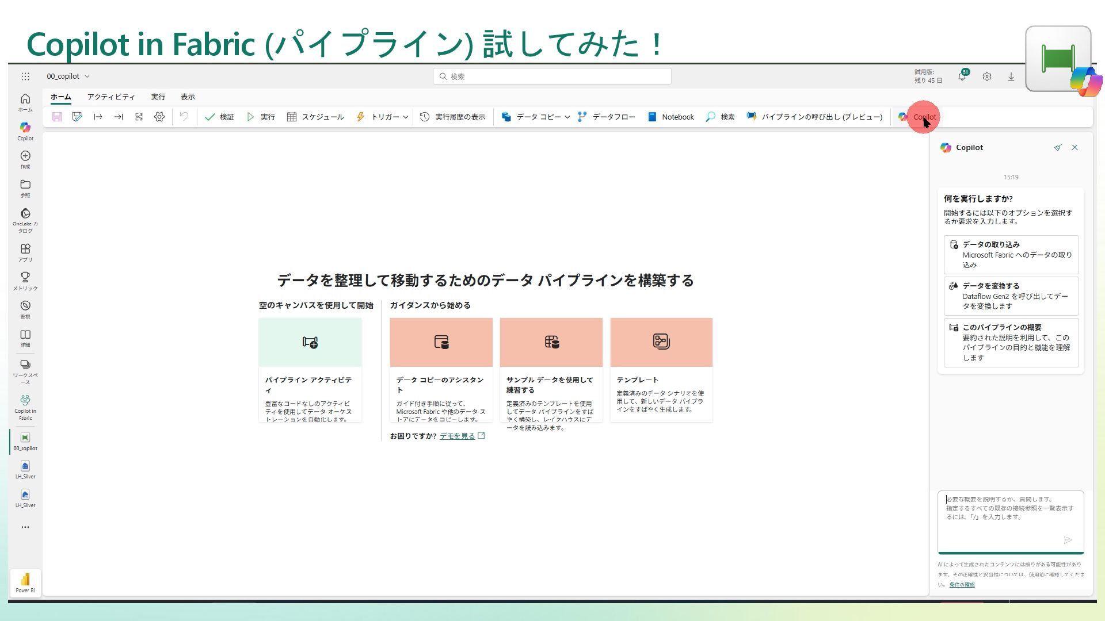Open Power BI switcher at bottom left

coord(25,583)
